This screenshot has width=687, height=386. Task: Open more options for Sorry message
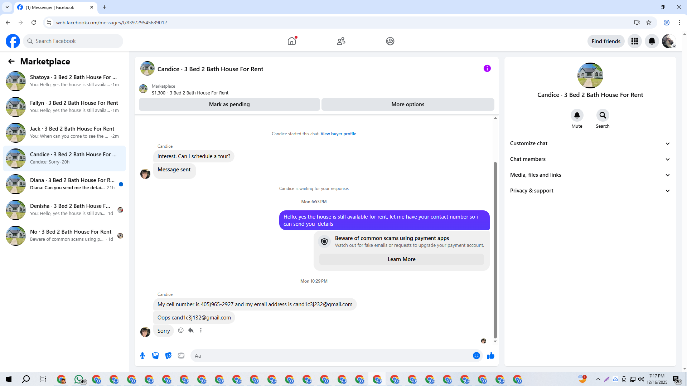pyautogui.click(x=201, y=330)
